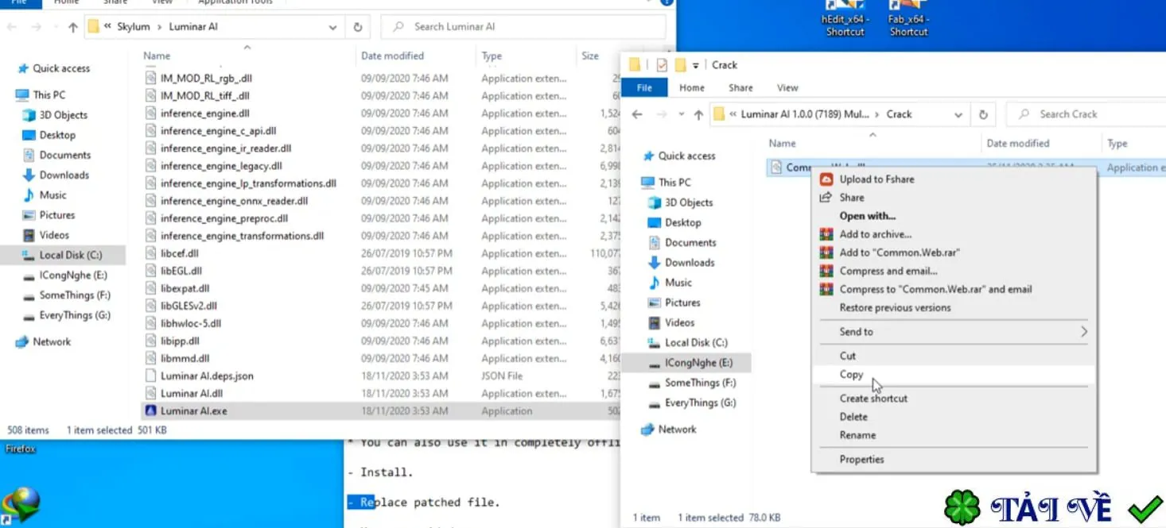Open the Share tab in Crack window

point(740,87)
